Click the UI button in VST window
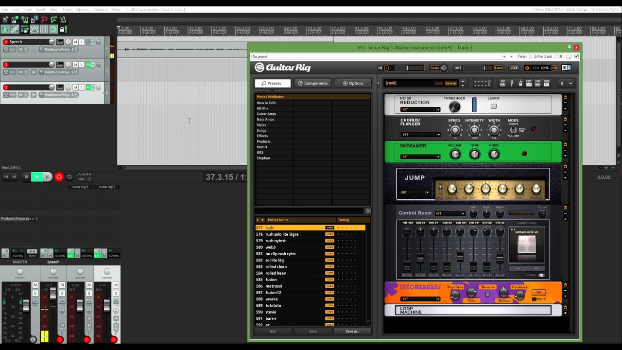 [560, 56]
